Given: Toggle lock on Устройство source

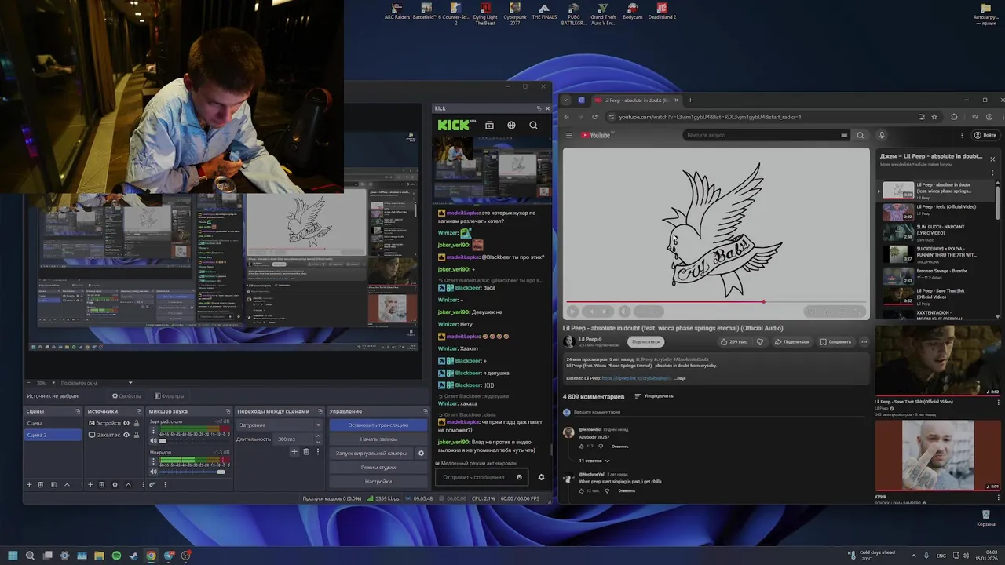Looking at the screenshot, I should (135, 423).
